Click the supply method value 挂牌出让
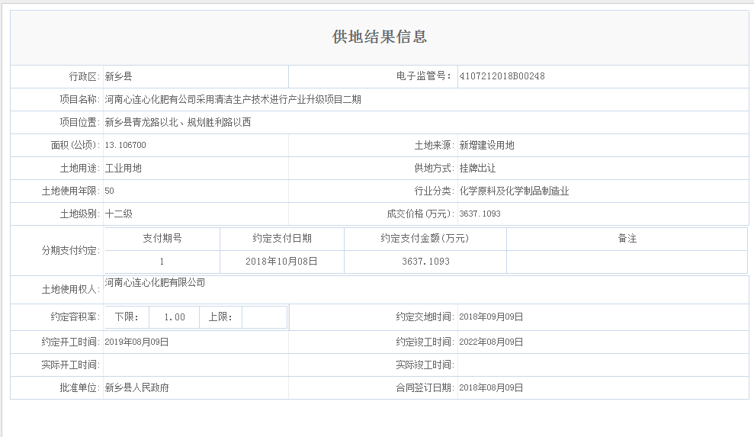 coord(477,168)
